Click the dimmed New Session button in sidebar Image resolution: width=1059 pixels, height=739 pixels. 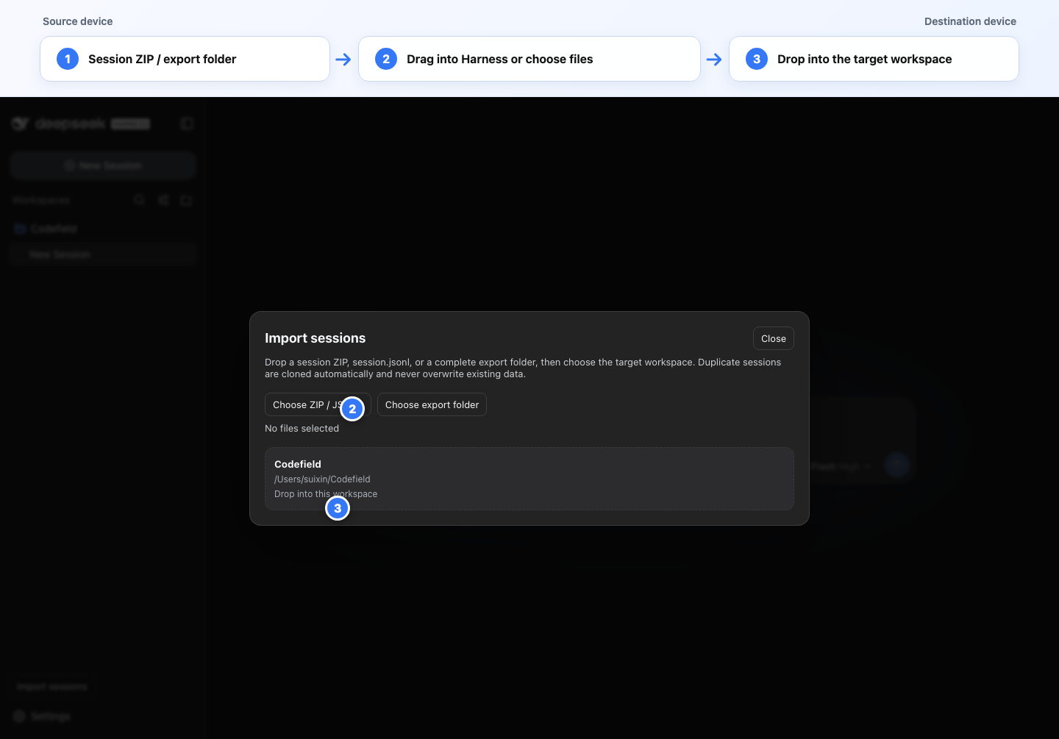point(103,165)
